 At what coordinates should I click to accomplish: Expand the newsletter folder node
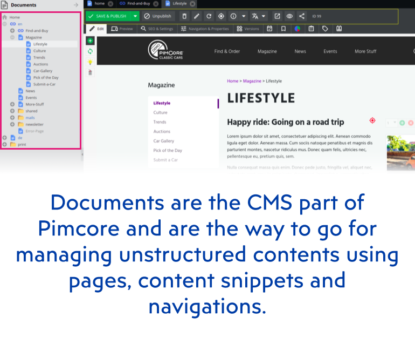tap(12, 124)
